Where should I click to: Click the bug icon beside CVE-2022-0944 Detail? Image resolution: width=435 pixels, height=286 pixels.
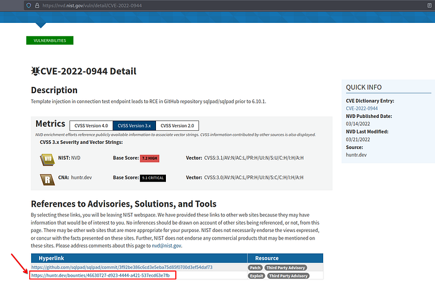click(x=35, y=71)
